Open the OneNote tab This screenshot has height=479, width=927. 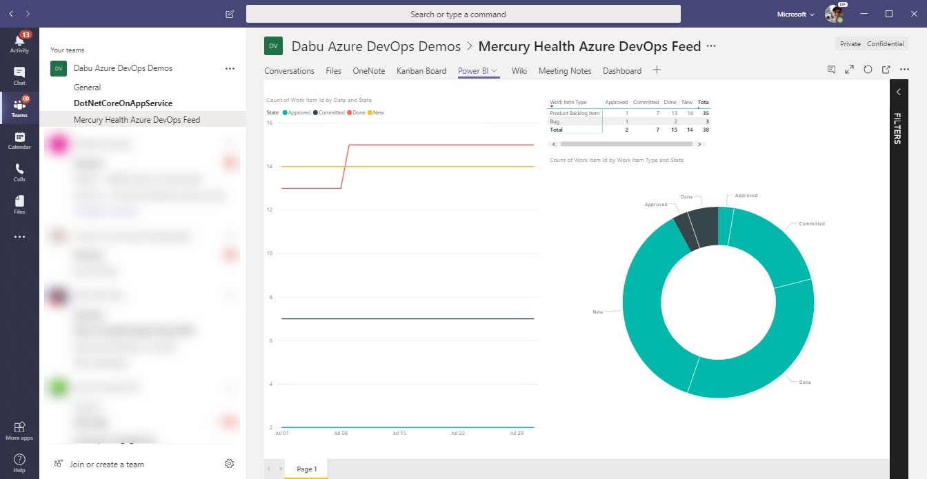coord(369,70)
